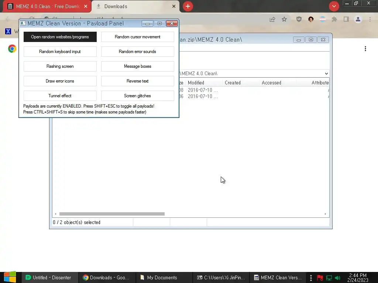Toggle the Open random websites/programs payload

(60, 37)
